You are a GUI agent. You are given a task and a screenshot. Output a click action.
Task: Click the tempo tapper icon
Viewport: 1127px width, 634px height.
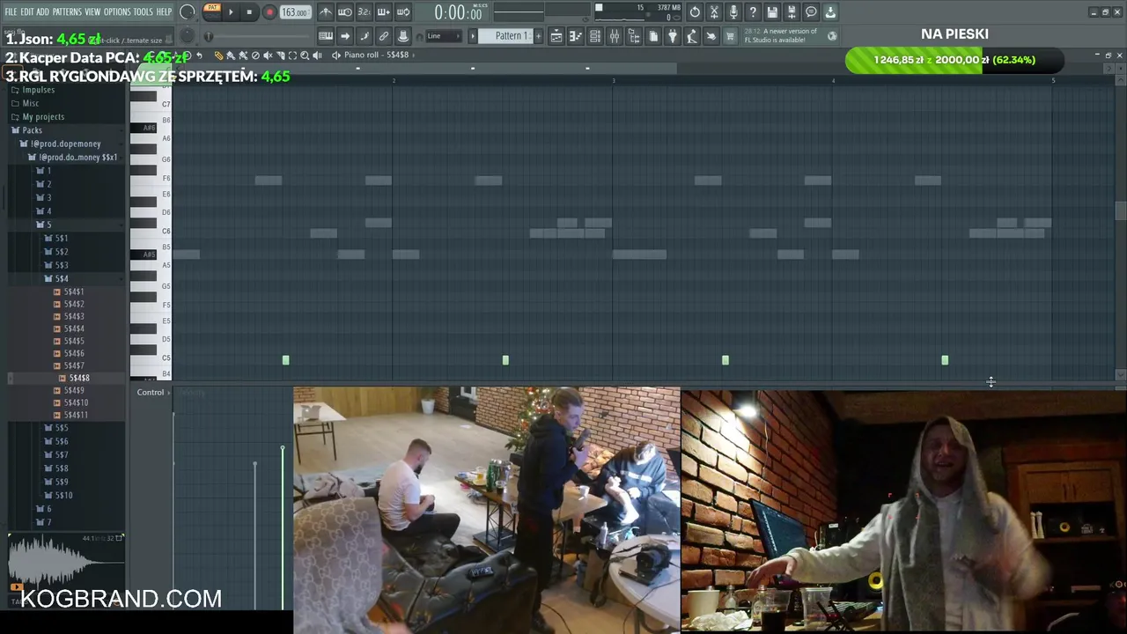click(692, 36)
